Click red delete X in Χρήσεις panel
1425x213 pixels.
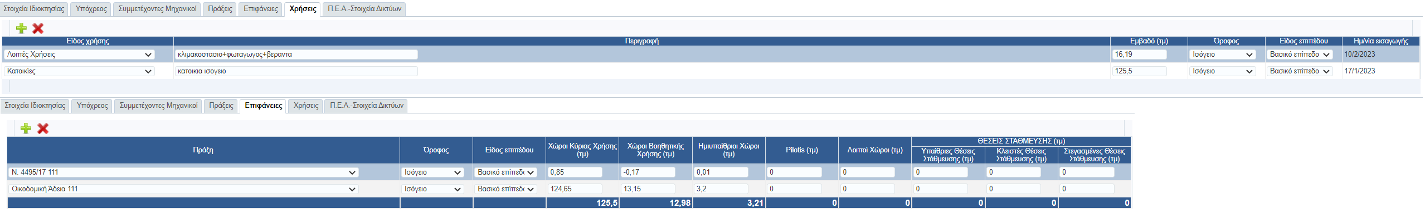click(x=38, y=28)
